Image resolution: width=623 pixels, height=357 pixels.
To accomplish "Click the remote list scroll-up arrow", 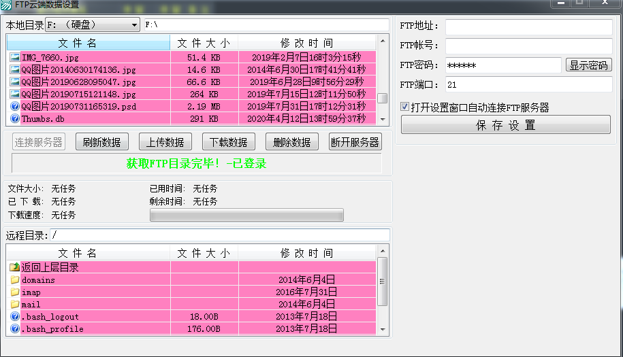I will point(383,251).
